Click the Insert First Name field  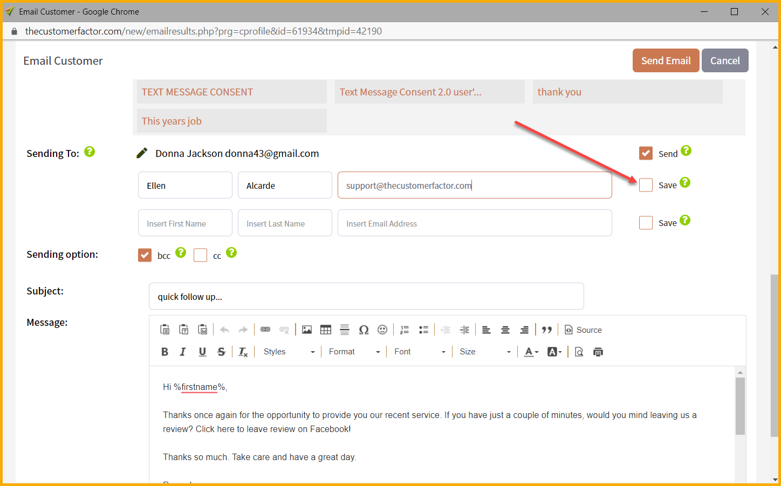[x=185, y=223]
